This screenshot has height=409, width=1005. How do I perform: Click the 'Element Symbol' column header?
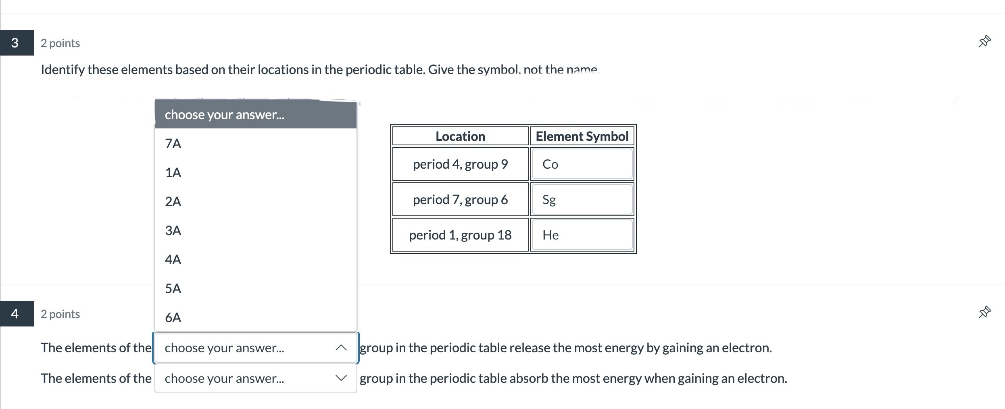(x=582, y=136)
